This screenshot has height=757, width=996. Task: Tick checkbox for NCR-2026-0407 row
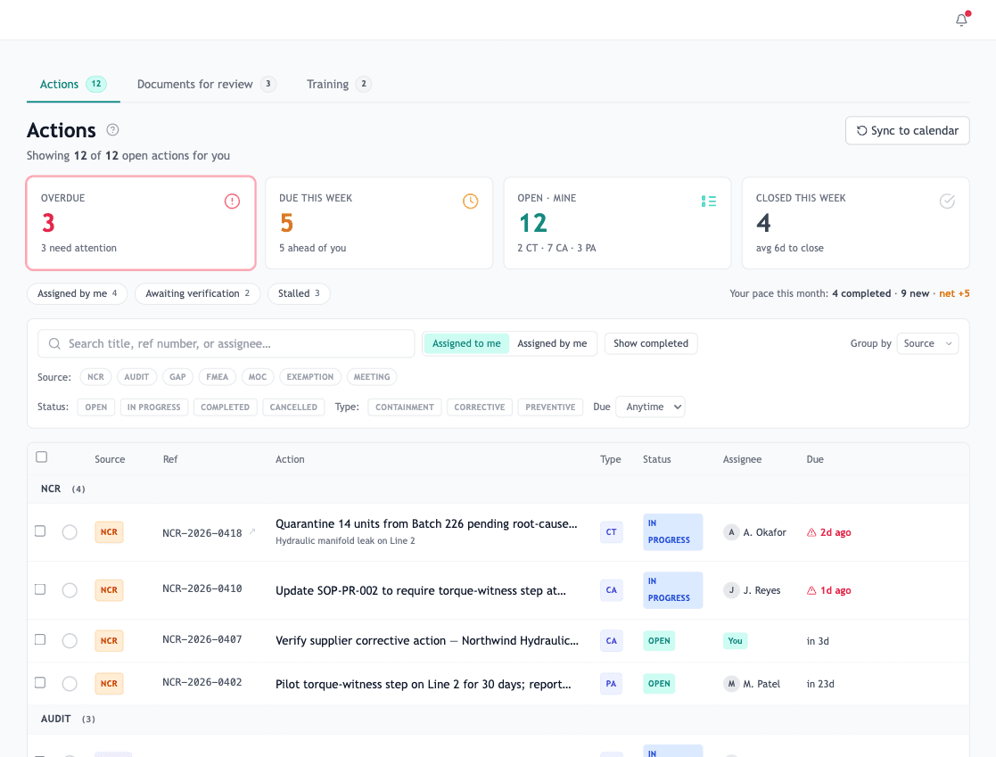(x=40, y=639)
